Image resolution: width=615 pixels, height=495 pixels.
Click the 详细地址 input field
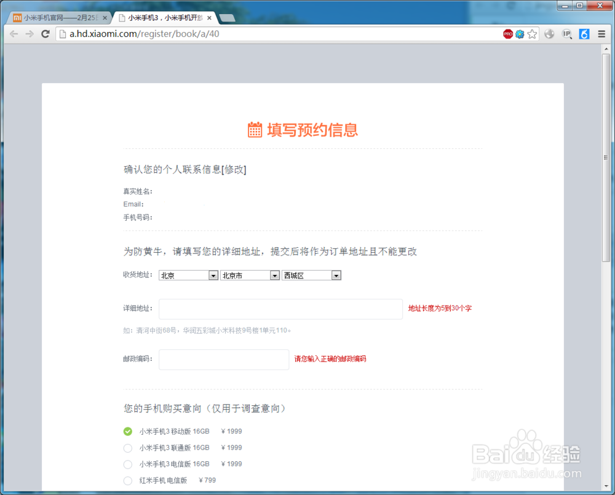[x=280, y=309]
